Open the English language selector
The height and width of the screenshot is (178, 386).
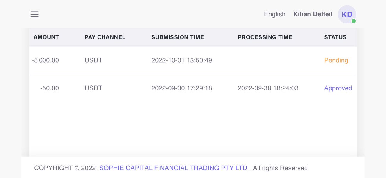click(274, 14)
